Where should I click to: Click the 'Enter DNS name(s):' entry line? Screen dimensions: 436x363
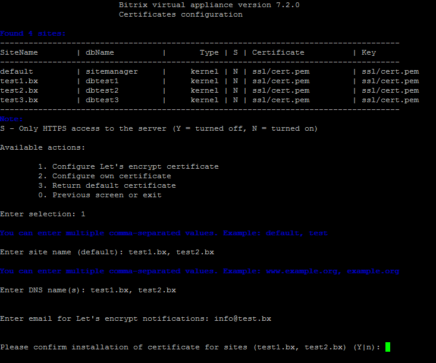(x=88, y=291)
